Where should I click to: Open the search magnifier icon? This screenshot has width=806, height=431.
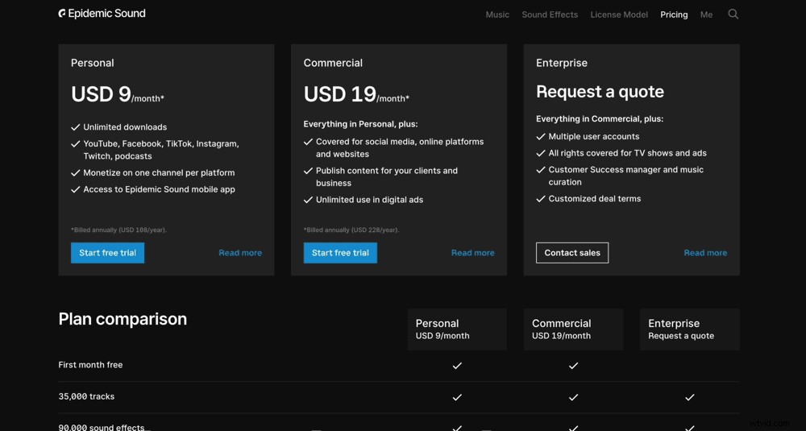[x=733, y=14]
